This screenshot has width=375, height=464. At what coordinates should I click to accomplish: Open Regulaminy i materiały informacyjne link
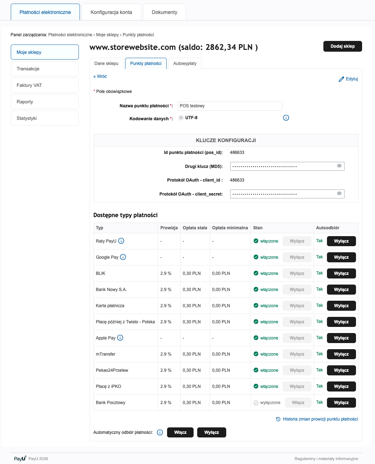coord(326,459)
